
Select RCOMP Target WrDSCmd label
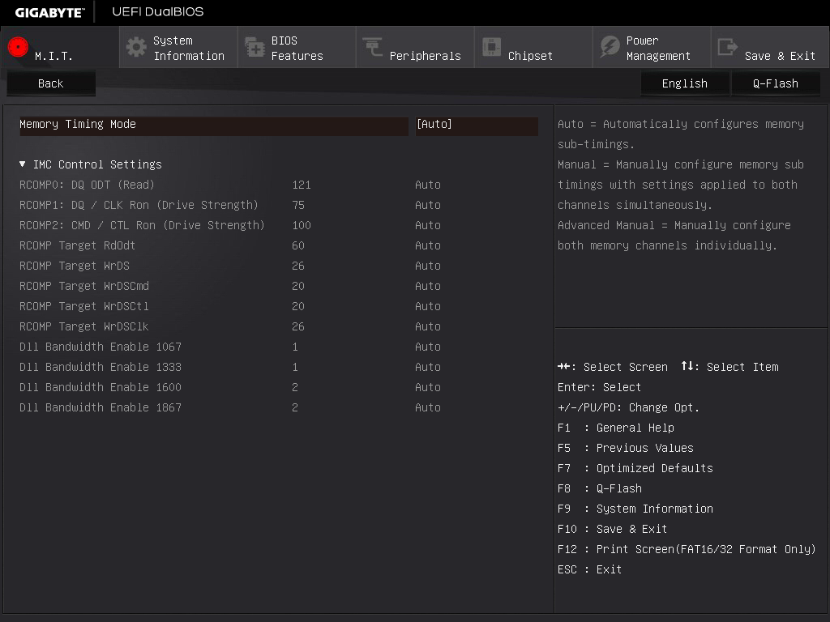coord(84,286)
